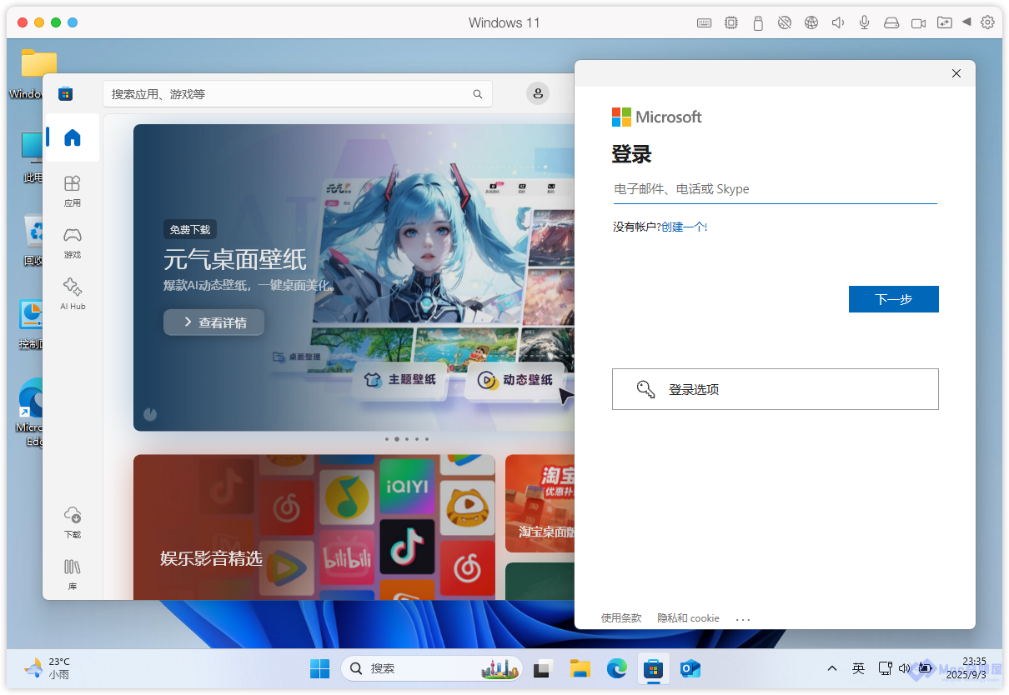The width and height of the screenshot is (1009, 695).
Task: Click the VM network globe icon
Action: point(811,22)
